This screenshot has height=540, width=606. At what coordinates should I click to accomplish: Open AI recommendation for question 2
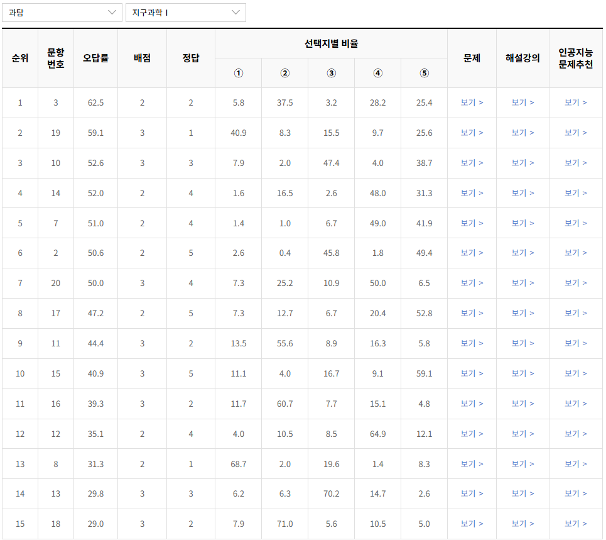coord(576,253)
